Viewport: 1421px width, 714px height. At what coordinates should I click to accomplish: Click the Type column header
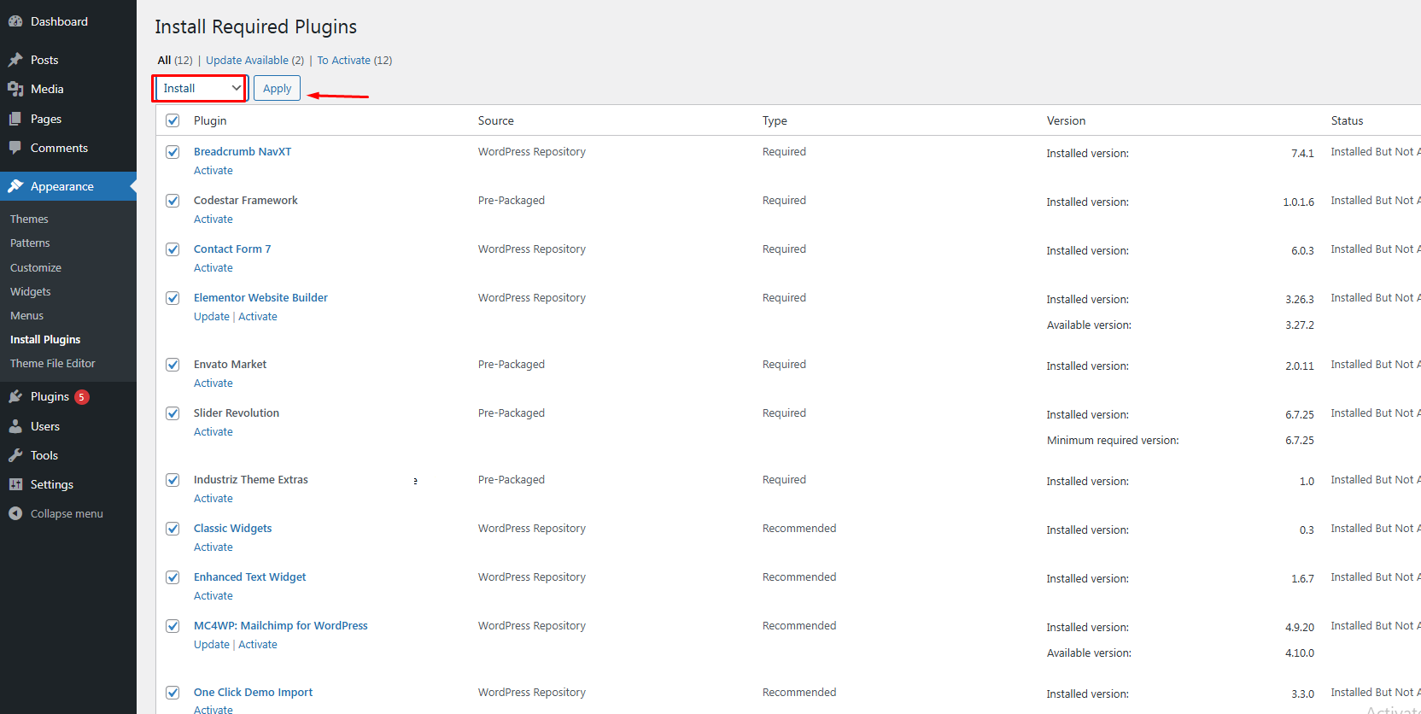click(x=775, y=121)
